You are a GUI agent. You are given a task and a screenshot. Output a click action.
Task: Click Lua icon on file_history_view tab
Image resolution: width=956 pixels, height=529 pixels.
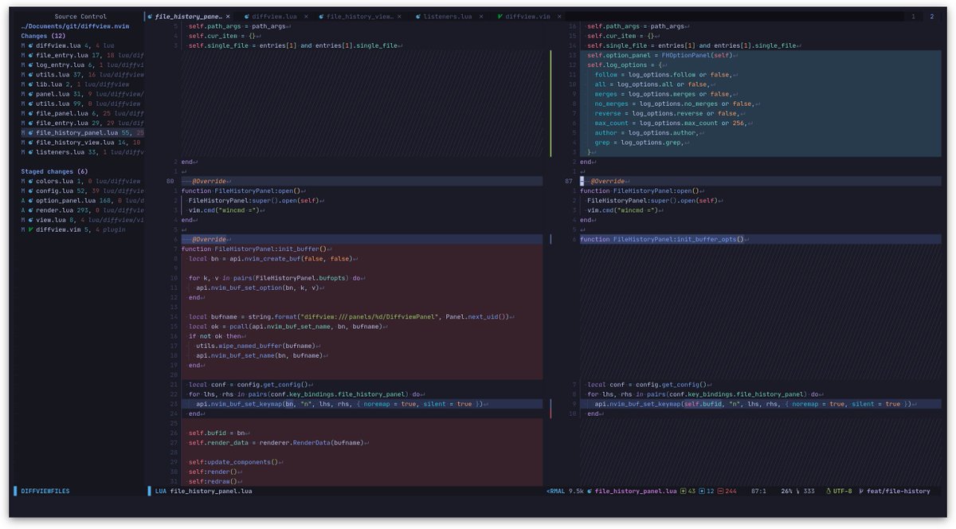[321, 16]
